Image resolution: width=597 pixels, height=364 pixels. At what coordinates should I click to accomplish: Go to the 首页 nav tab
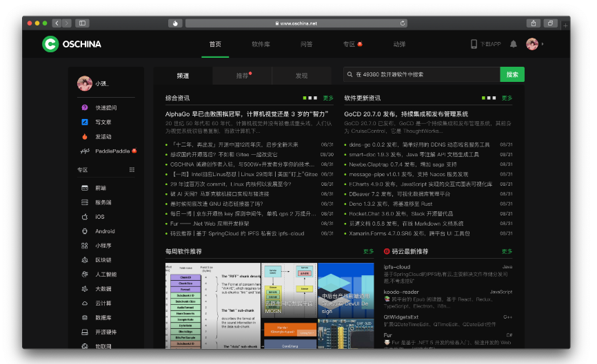215,44
